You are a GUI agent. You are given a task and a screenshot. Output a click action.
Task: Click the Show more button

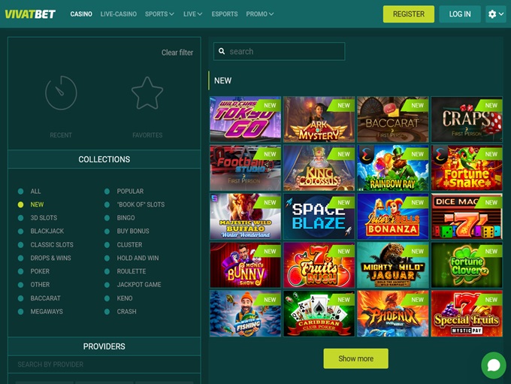click(356, 358)
